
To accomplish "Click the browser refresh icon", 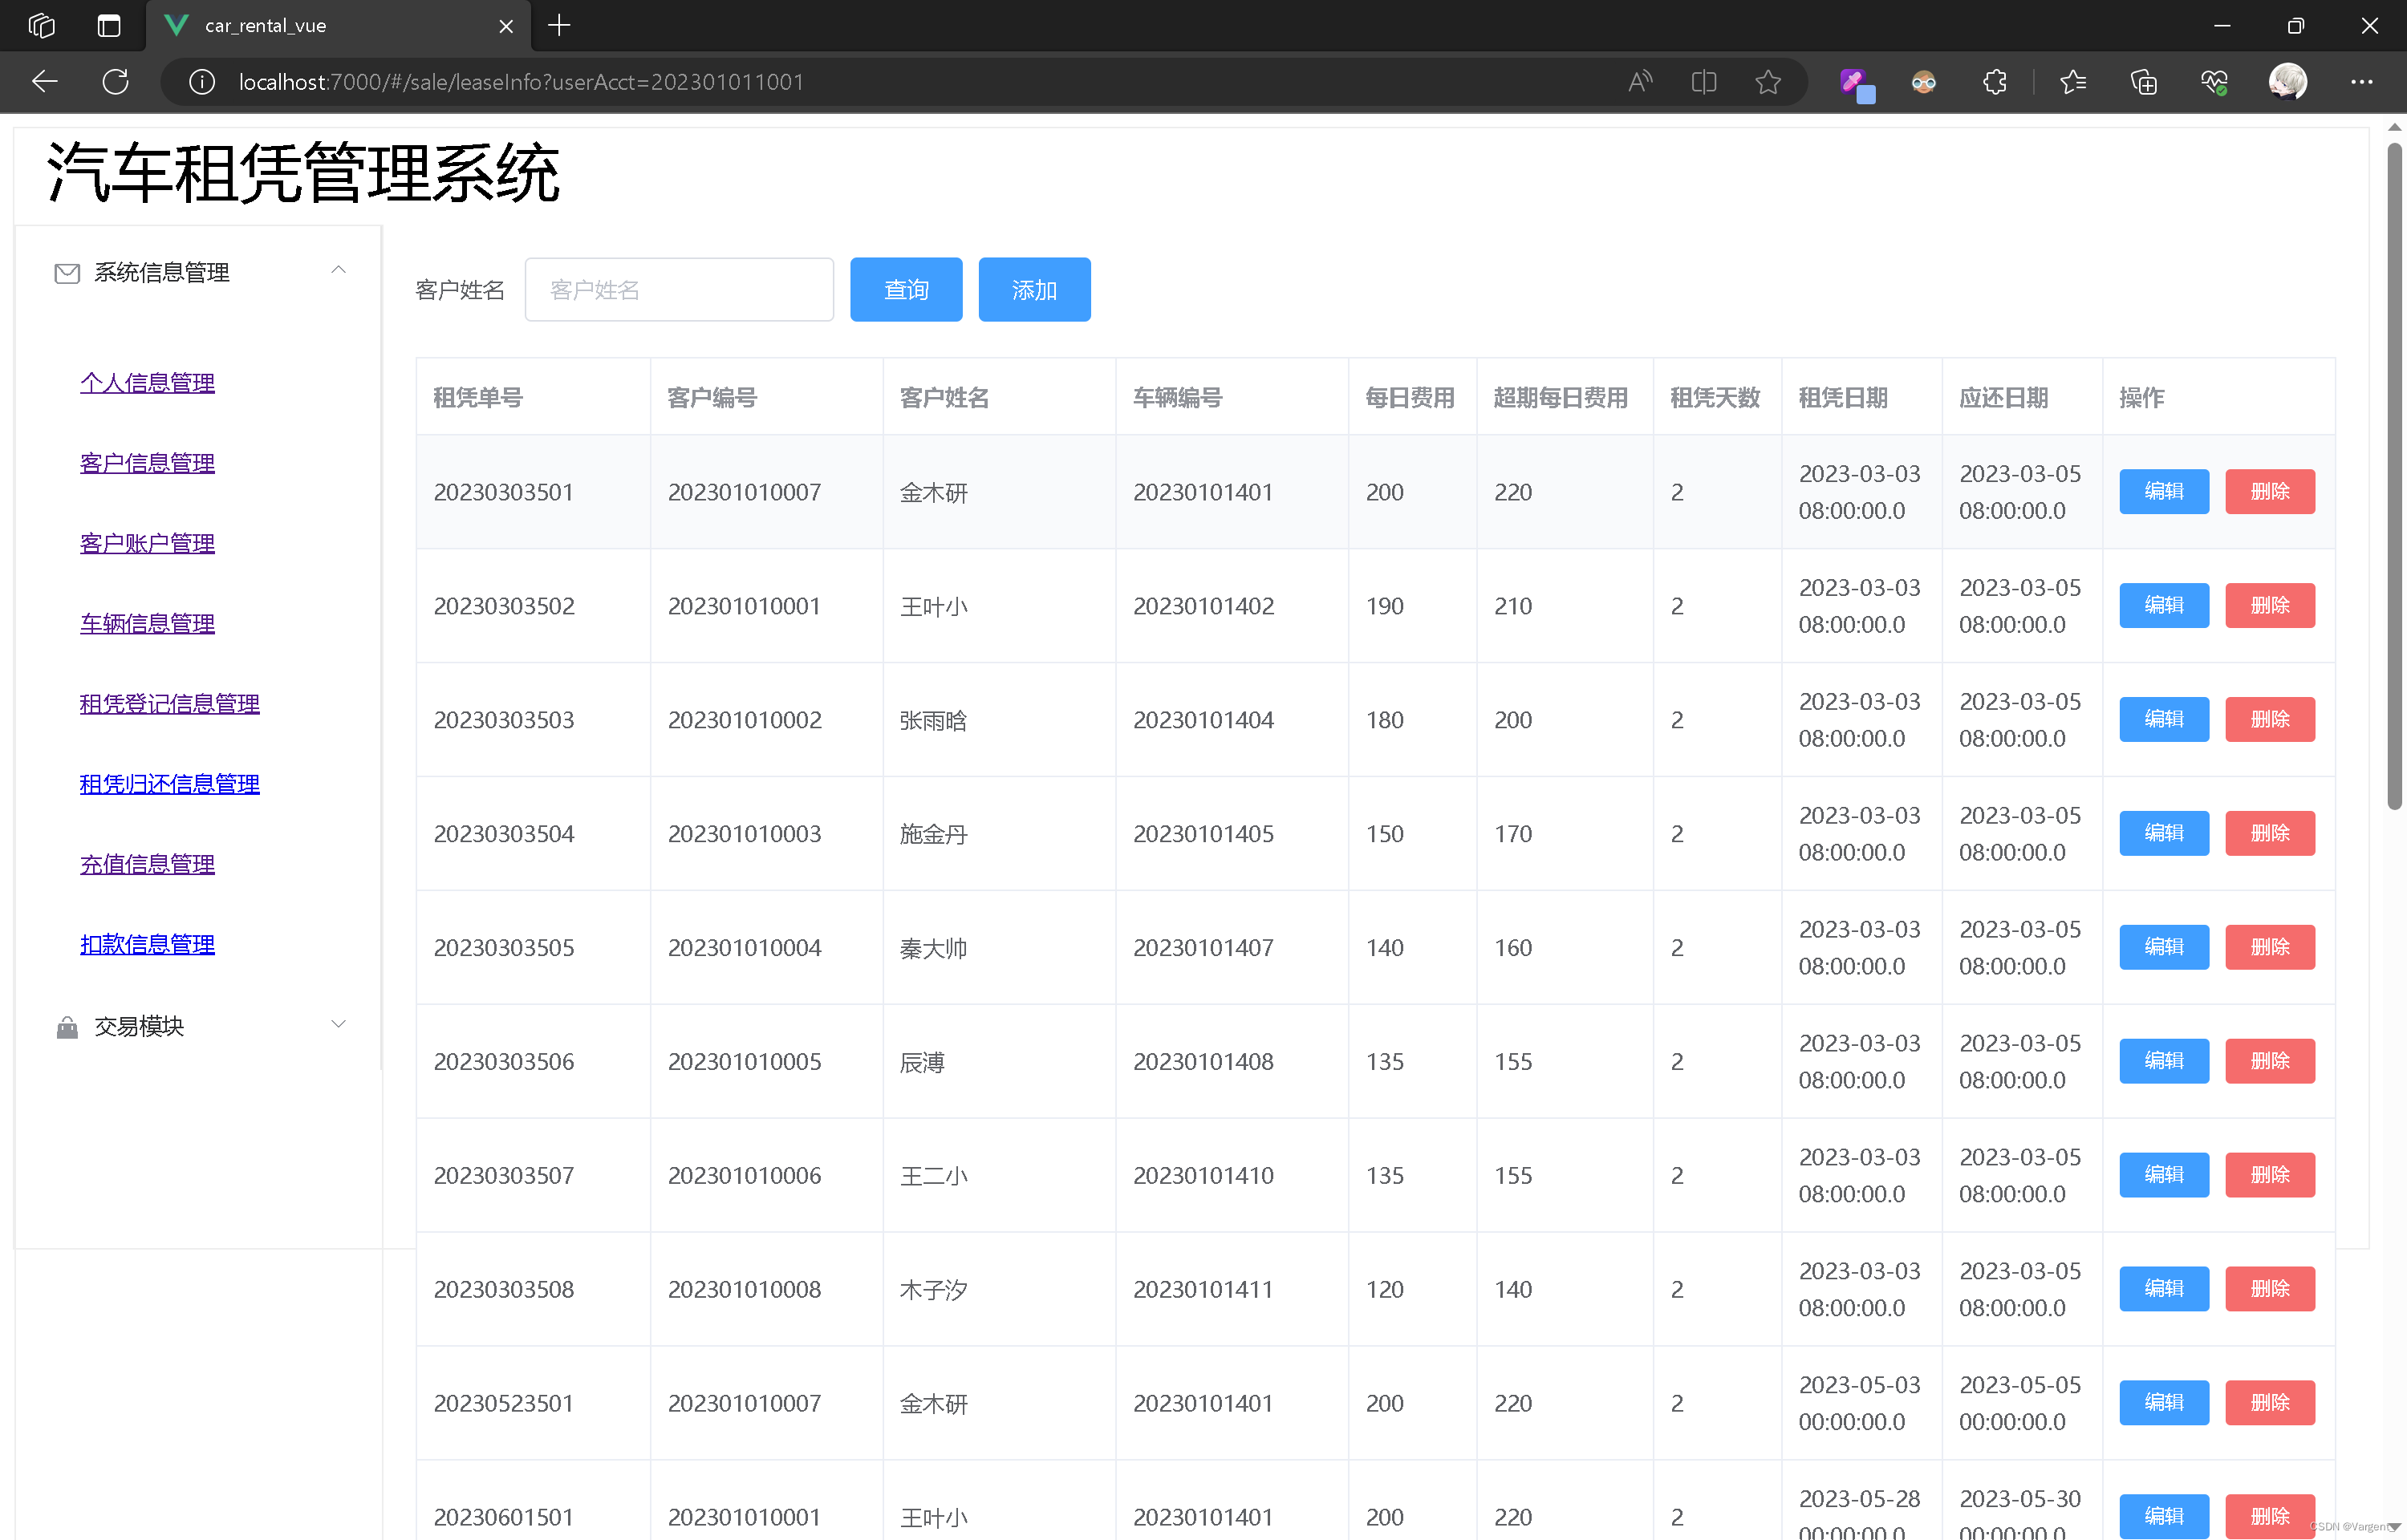I will pyautogui.click(x=116, y=82).
